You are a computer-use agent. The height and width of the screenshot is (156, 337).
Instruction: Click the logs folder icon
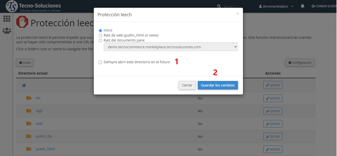pos(29,111)
